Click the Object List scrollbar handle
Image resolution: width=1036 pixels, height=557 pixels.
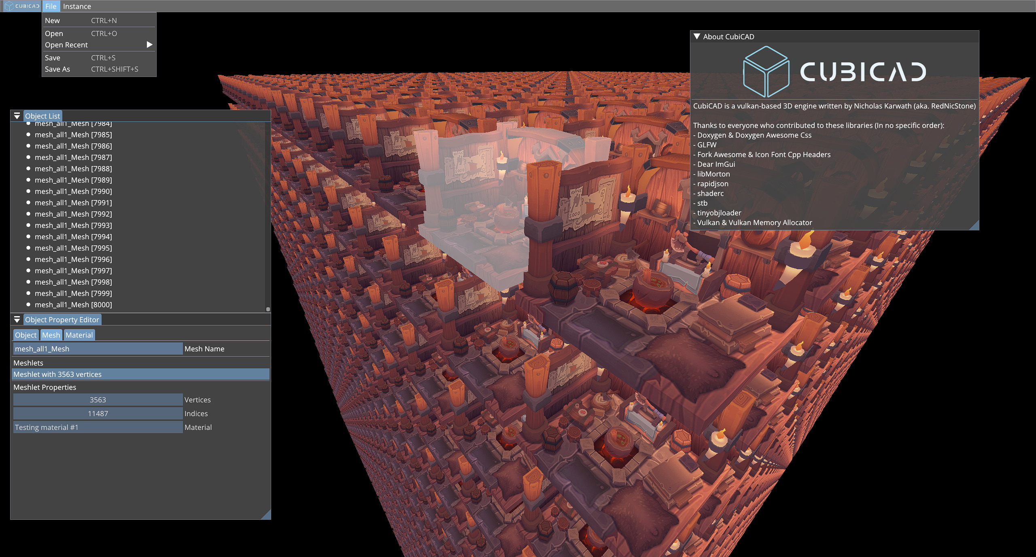pyautogui.click(x=268, y=309)
